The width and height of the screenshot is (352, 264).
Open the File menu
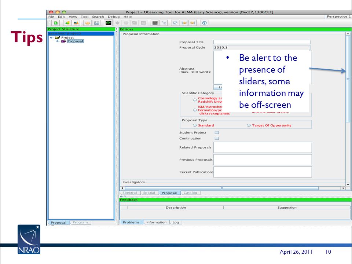tap(51, 17)
